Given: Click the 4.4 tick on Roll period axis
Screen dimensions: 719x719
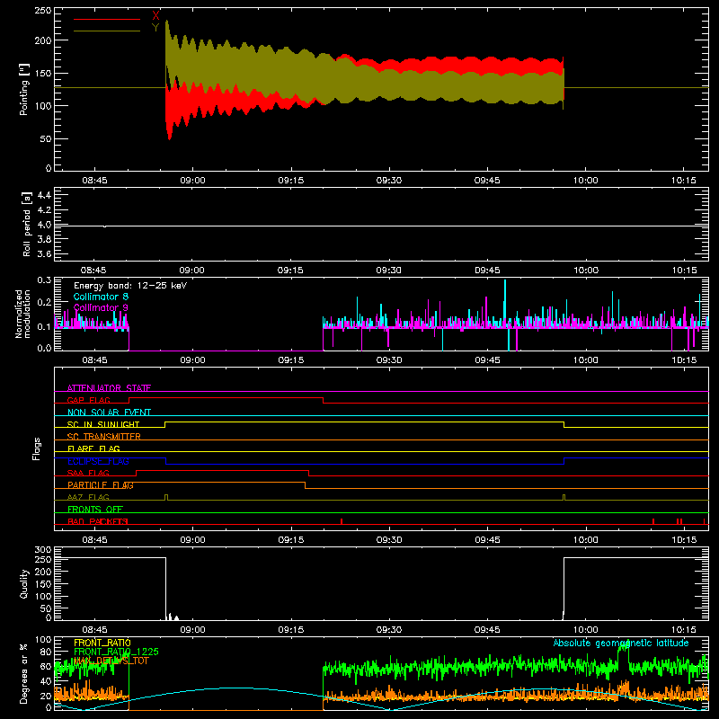Looking at the screenshot, I should (x=44, y=195).
